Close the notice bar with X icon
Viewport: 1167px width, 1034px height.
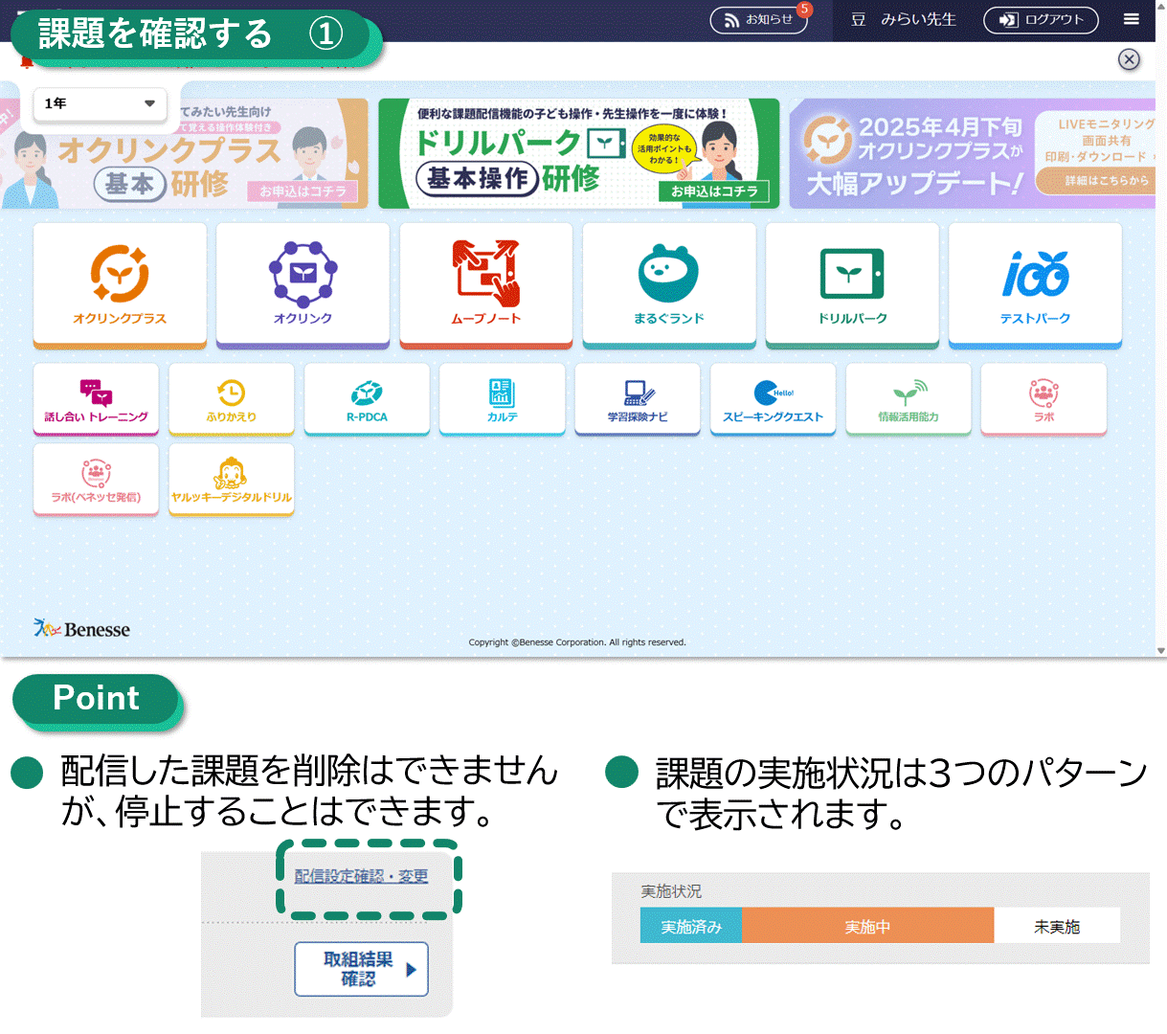pos(1130,59)
